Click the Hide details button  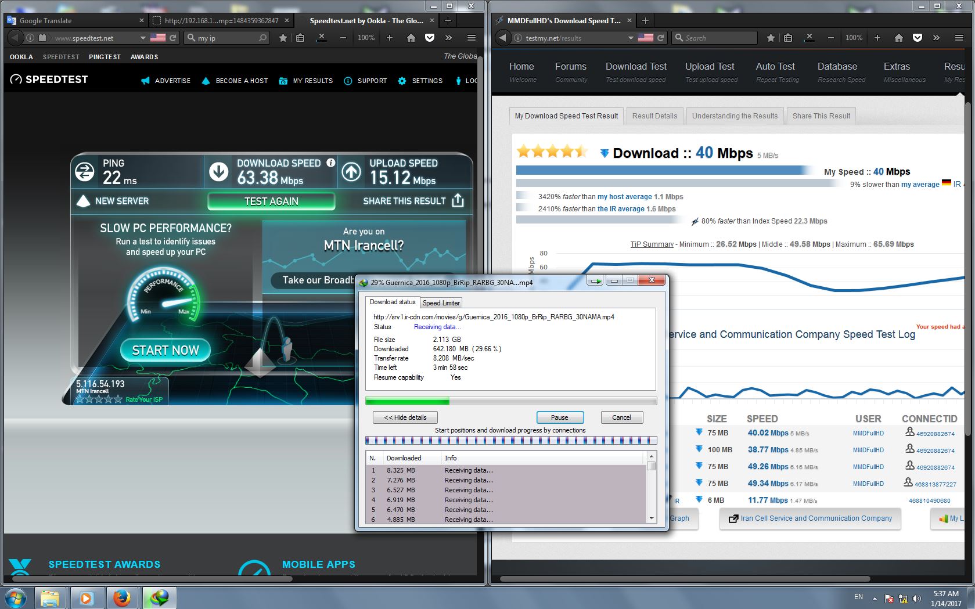click(x=405, y=417)
